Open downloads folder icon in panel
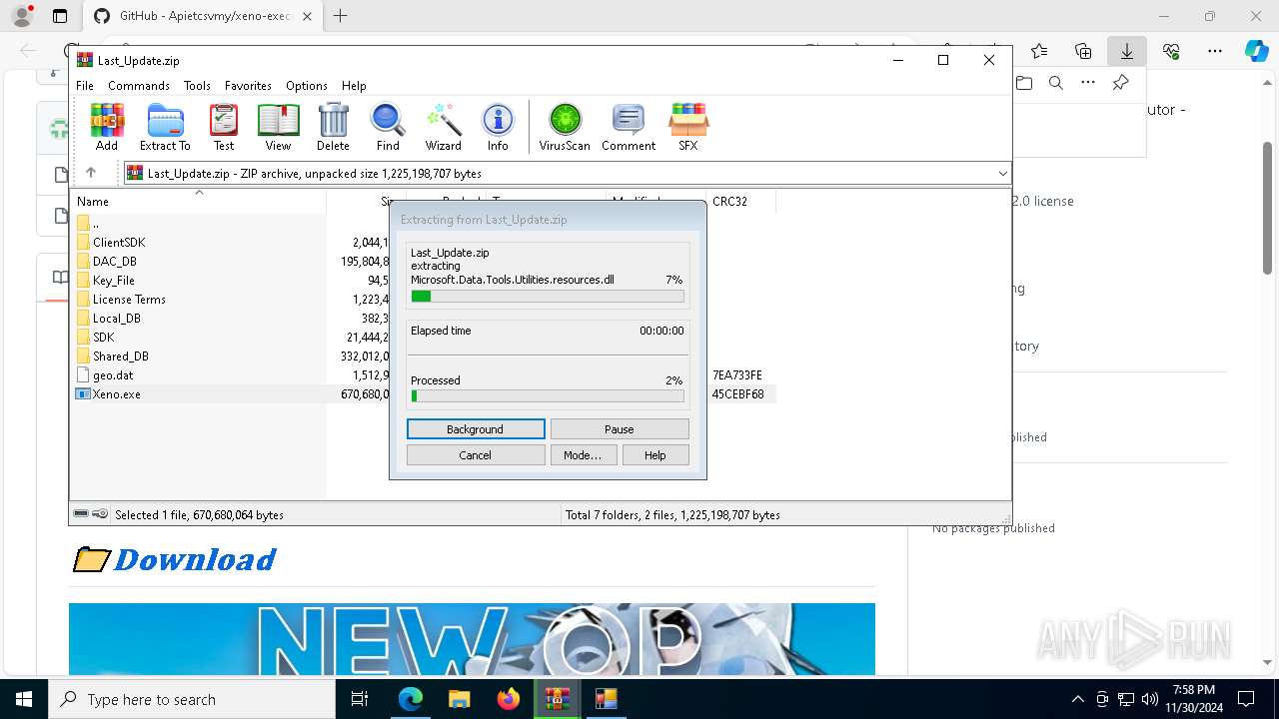Viewport: 1279px width, 719px height. pyautogui.click(x=1024, y=83)
